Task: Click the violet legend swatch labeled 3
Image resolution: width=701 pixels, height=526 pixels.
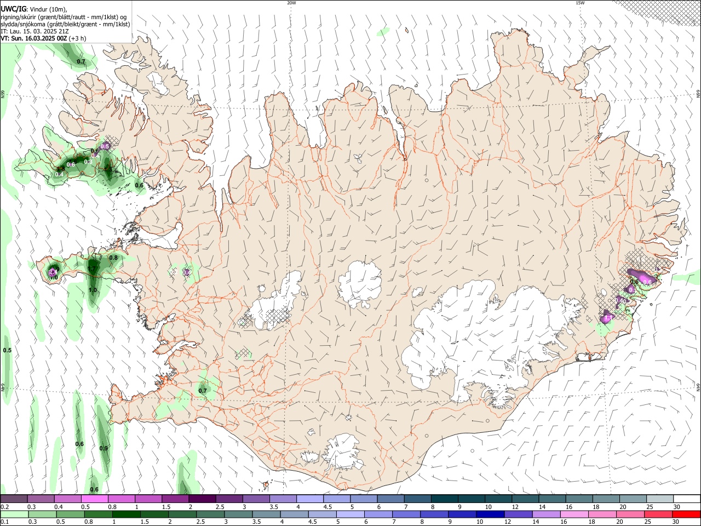Action: click(256, 499)
